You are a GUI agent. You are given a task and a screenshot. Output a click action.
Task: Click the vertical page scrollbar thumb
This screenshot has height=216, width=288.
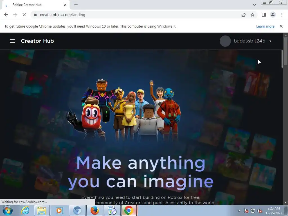coord(285,51)
